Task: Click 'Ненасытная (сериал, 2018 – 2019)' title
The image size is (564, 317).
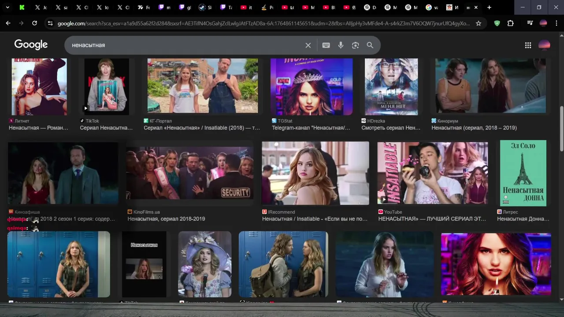Action: pos(474,128)
